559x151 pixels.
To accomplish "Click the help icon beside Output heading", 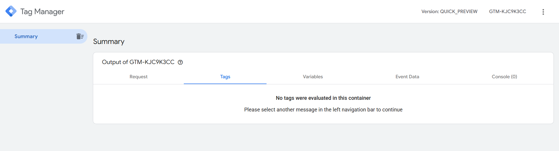I will pos(180,62).
